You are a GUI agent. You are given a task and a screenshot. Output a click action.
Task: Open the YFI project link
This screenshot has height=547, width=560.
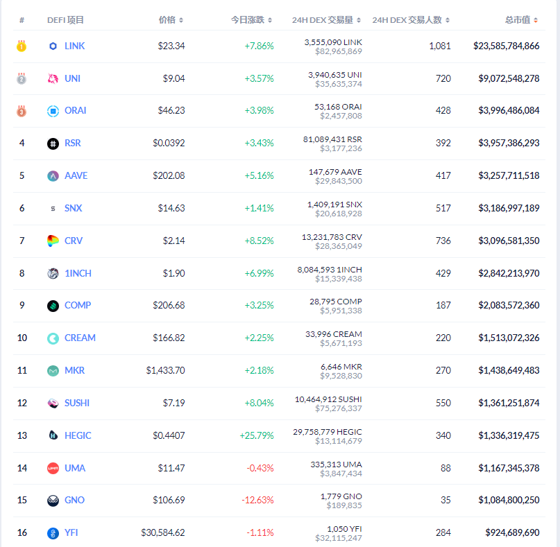[x=71, y=532]
